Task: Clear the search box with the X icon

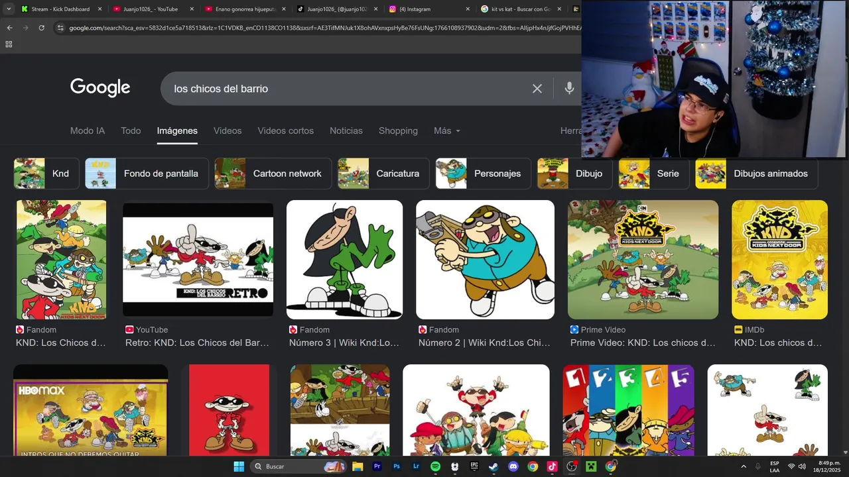Action: tap(537, 89)
